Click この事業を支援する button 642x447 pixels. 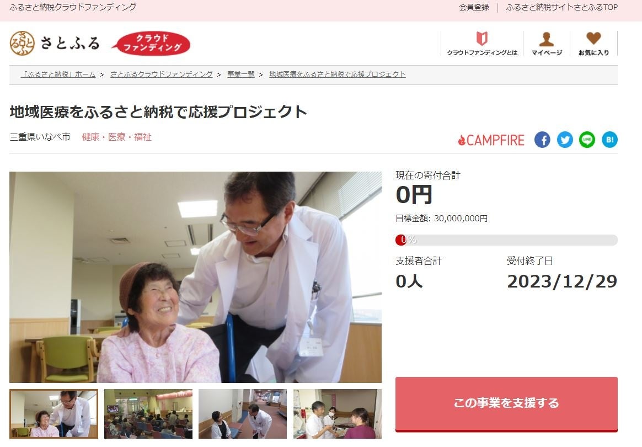click(x=506, y=404)
